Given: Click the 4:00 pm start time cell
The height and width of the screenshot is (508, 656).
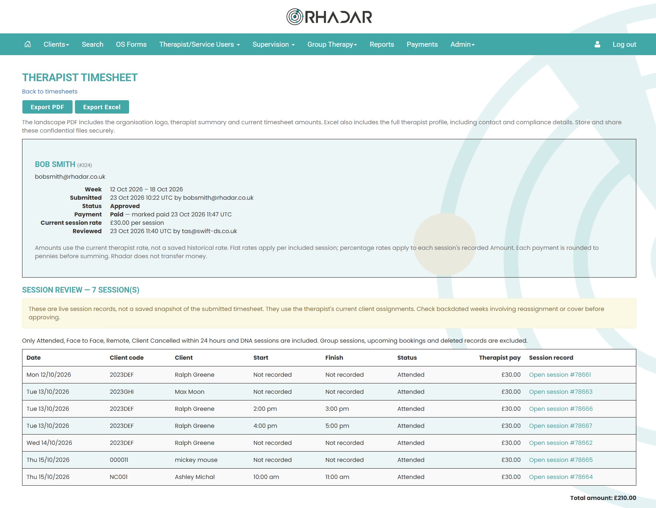Looking at the screenshot, I should pyautogui.click(x=265, y=426).
